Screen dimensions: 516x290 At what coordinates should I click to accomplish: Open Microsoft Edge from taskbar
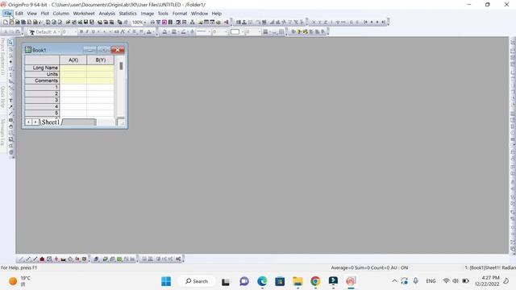(262, 281)
